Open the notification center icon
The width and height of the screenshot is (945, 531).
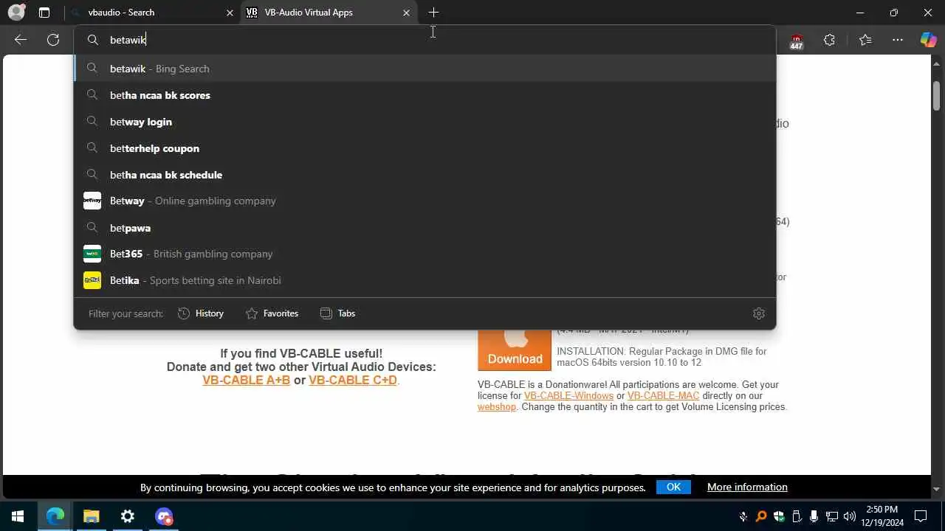[921, 516]
